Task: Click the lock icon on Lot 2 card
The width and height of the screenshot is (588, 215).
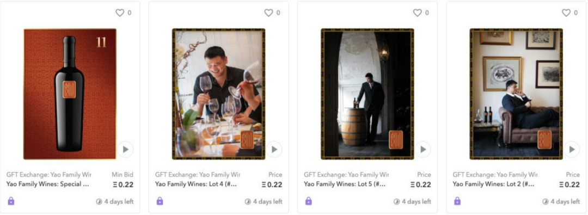Action: tap(457, 201)
